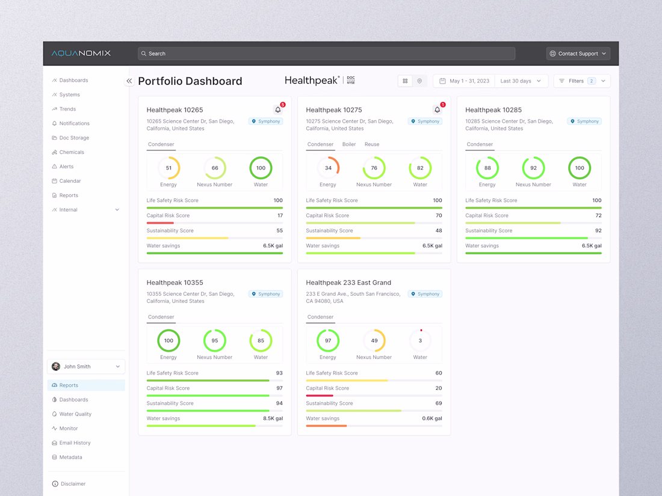The width and height of the screenshot is (662, 496).
Task: Open notification bell on Healthpeak 10275 card
Action: point(438,109)
